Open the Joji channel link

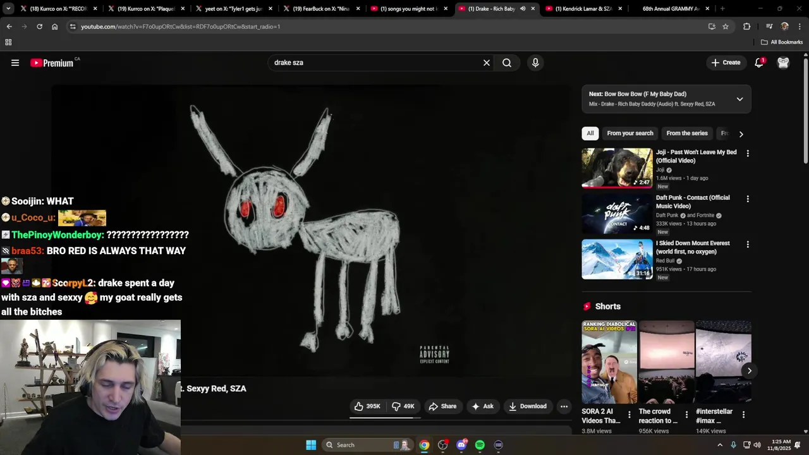click(660, 170)
